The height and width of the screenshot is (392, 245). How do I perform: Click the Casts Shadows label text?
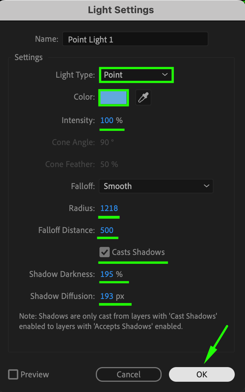click(x=138, y=252)
